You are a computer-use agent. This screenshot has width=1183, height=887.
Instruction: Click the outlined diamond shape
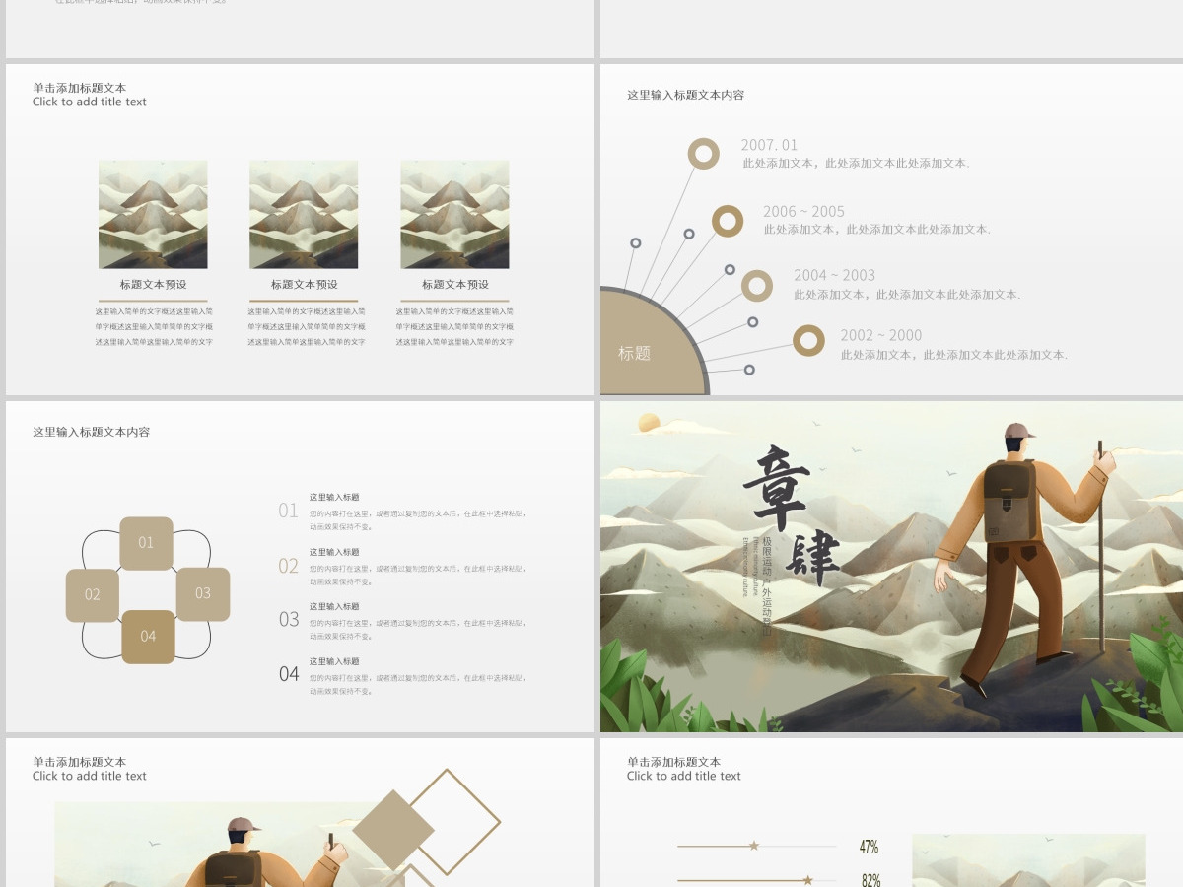[447, 823]
